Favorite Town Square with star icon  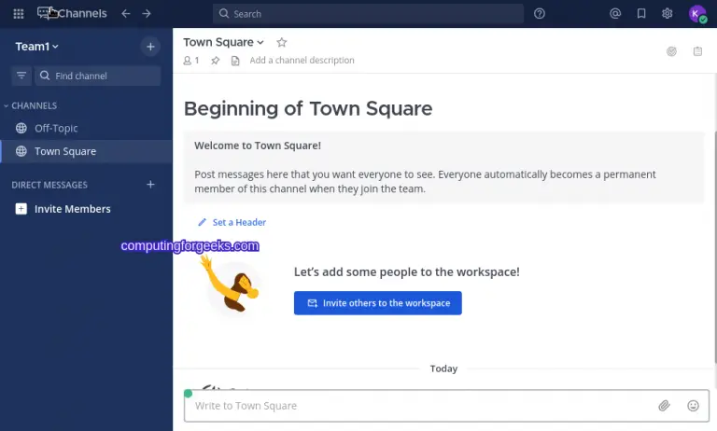click(x=282, y=42)
